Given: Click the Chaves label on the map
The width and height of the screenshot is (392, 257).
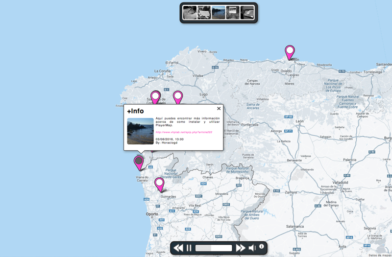Looking at the screenshot, I should (x=208, y=177).
